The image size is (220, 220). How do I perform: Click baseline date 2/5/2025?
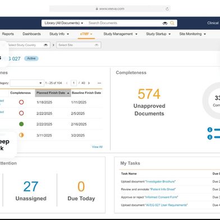(x=78, y=113)
